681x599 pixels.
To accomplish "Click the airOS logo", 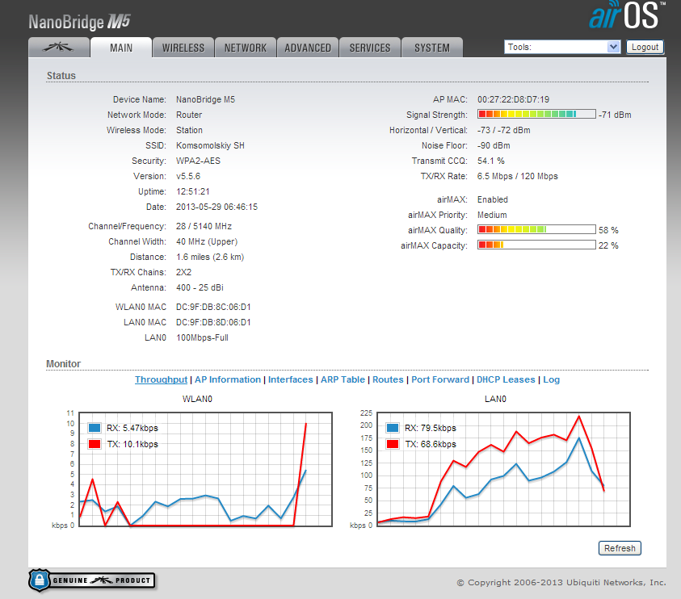I will click(627, 15).
